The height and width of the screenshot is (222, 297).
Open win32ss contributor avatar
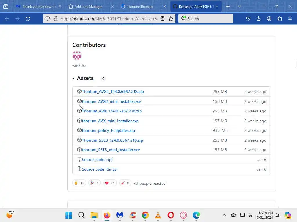(77, 55)
